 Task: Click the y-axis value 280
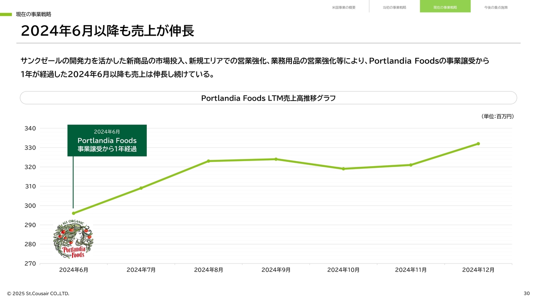(31, 244)
